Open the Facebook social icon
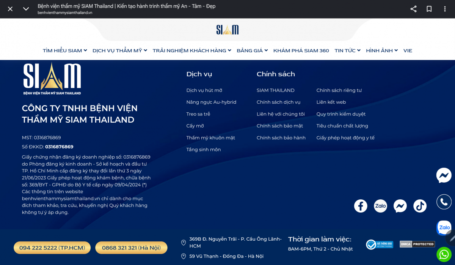Viewport: 455px width, 265px height. 361,206
